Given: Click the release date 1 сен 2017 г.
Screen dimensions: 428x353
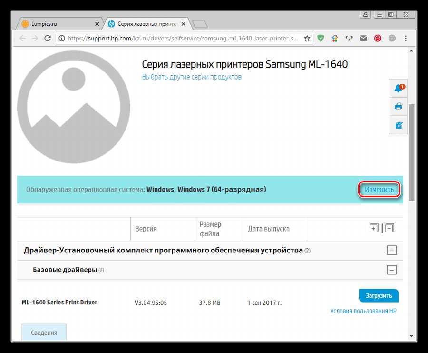Looking at the screenshot, I should [x=264, y=303].
